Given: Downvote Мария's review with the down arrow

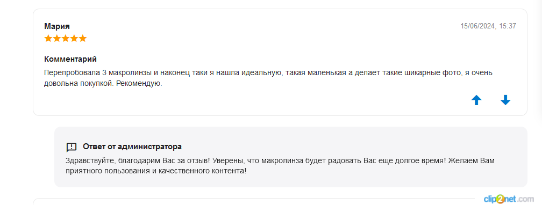Looking at the screenshot, I should coord(505,100).
